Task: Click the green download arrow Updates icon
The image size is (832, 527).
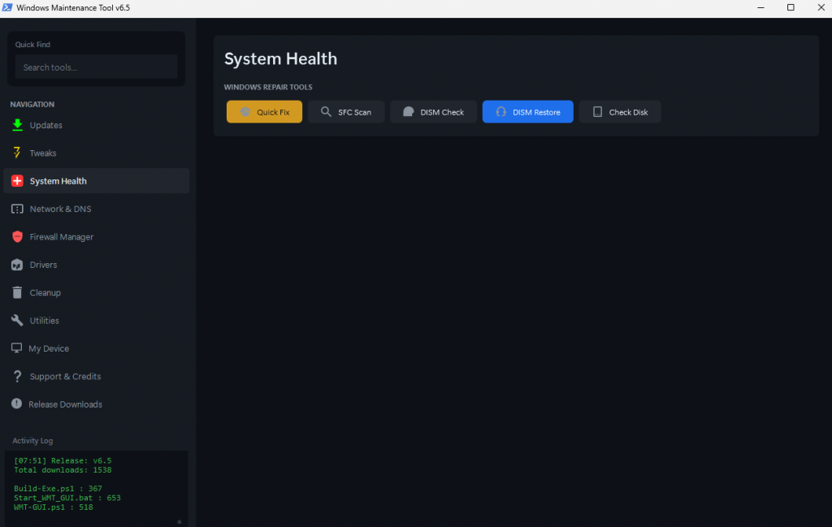Action: (17, 125)
